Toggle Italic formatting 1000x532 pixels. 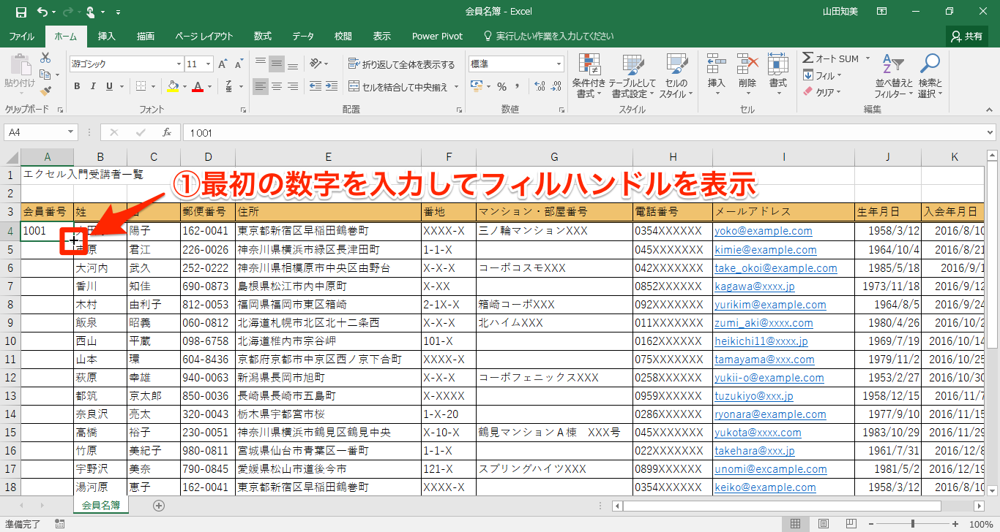coord(93,87)
